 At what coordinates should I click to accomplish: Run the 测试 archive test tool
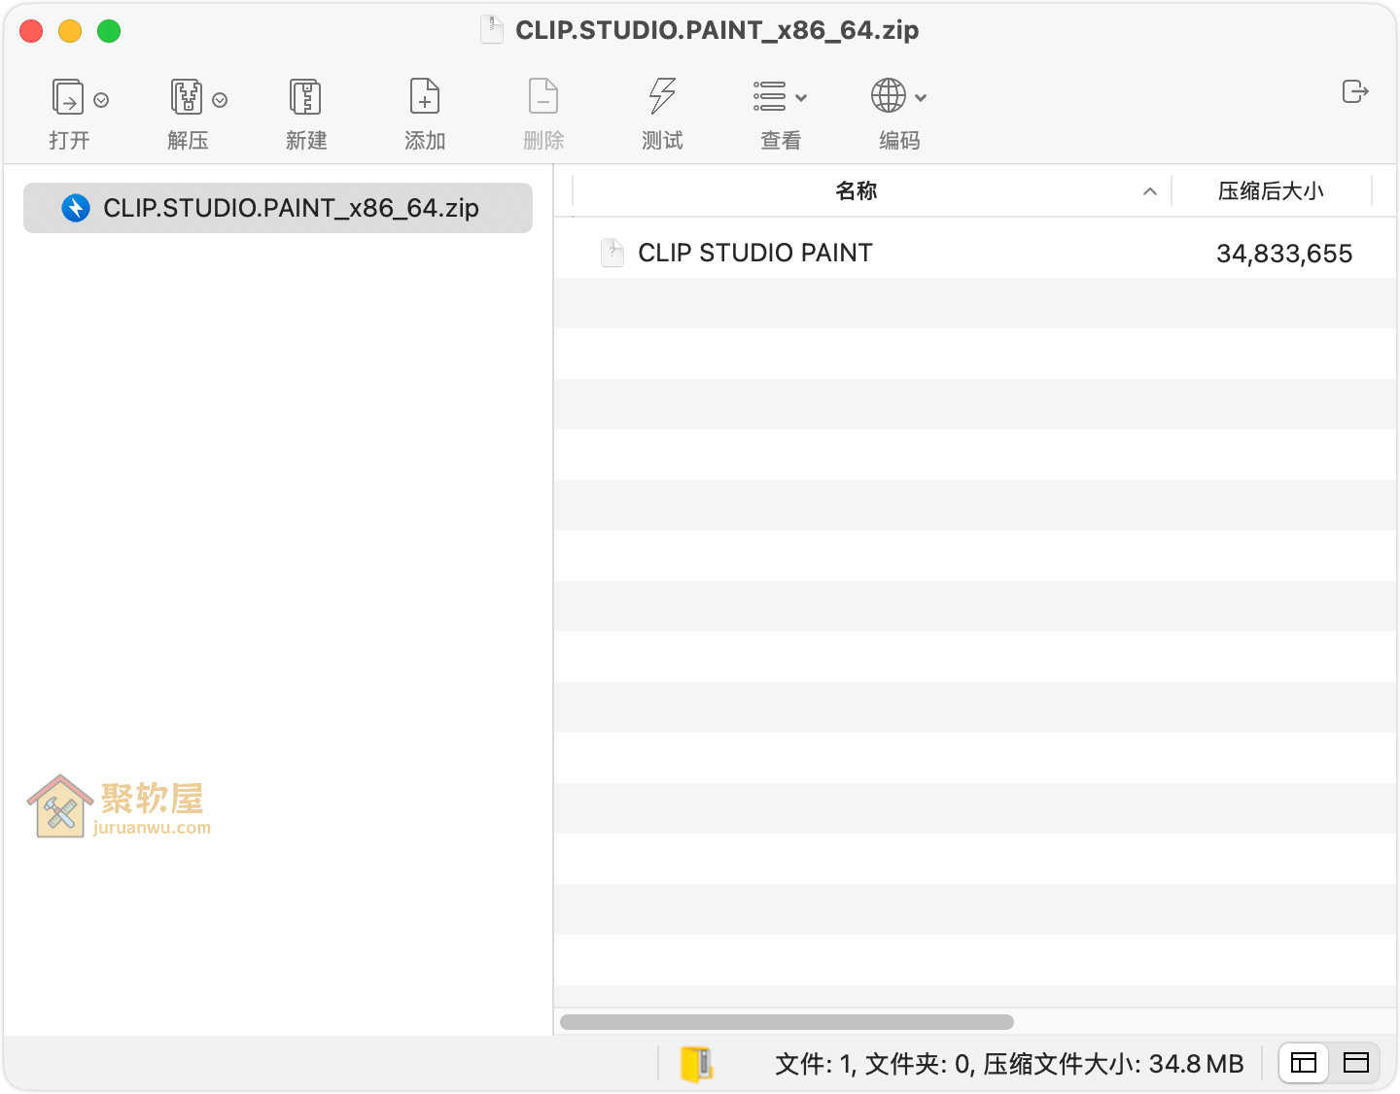click(x=662, y=97)
